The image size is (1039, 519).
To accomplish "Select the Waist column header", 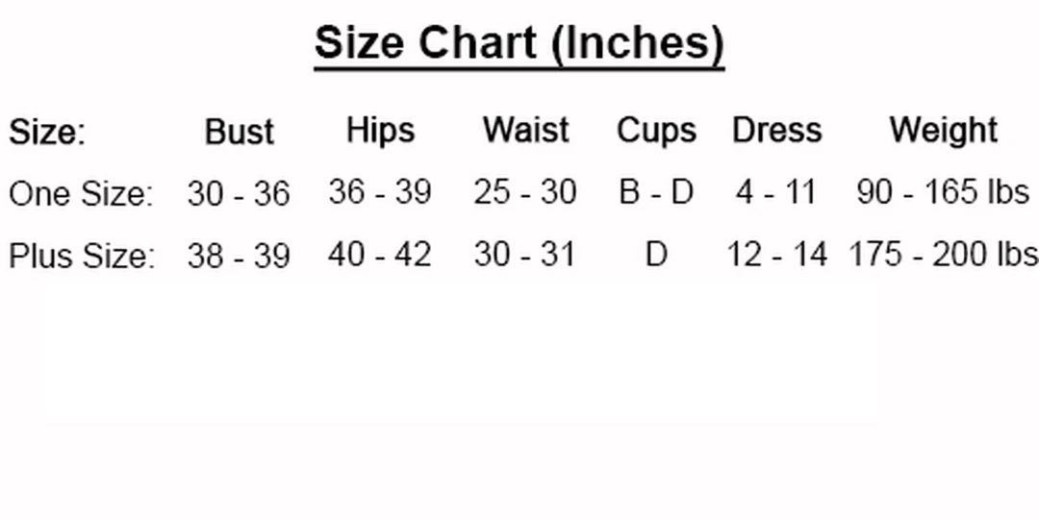I will coord(525,131).
